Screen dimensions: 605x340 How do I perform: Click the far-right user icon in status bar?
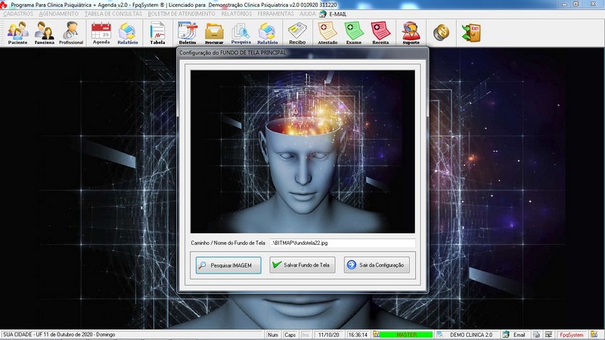(x=594, y=335)
